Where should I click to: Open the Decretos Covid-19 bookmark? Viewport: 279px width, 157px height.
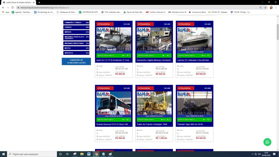(177, 12)
